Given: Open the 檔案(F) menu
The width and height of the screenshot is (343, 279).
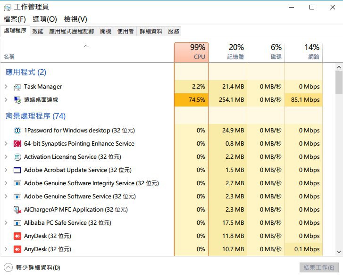Looking at the screenshot, I should pos(15,19).
